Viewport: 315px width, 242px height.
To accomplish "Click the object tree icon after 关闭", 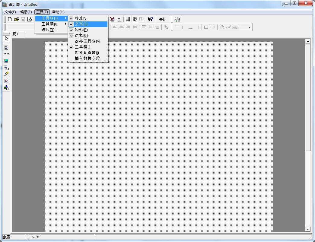I will point(177,19).
